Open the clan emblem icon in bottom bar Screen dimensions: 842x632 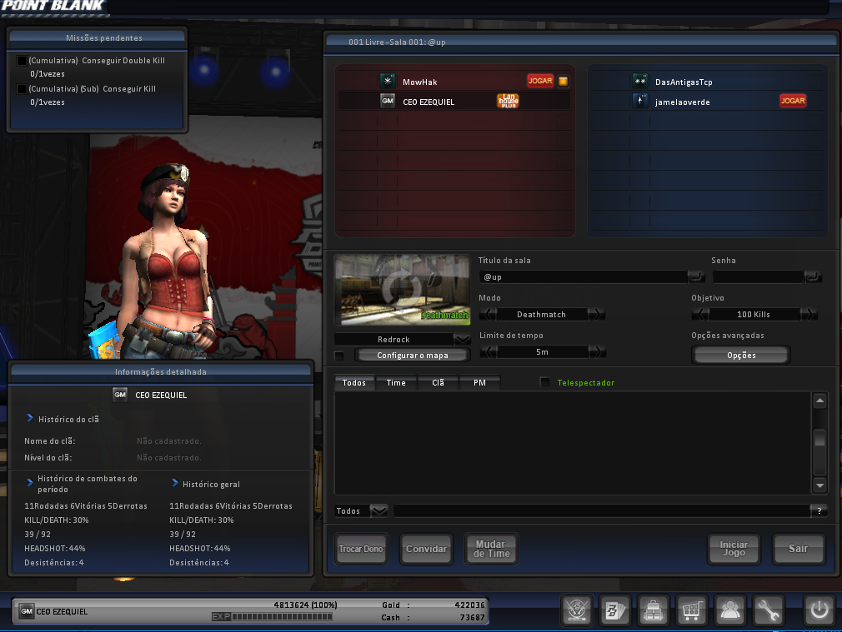tap(576, 610)
